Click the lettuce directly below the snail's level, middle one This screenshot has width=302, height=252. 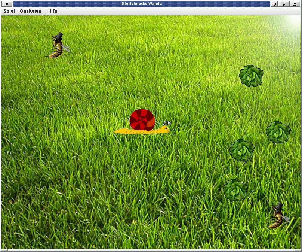pyautogui.click(x=242, y=151)
